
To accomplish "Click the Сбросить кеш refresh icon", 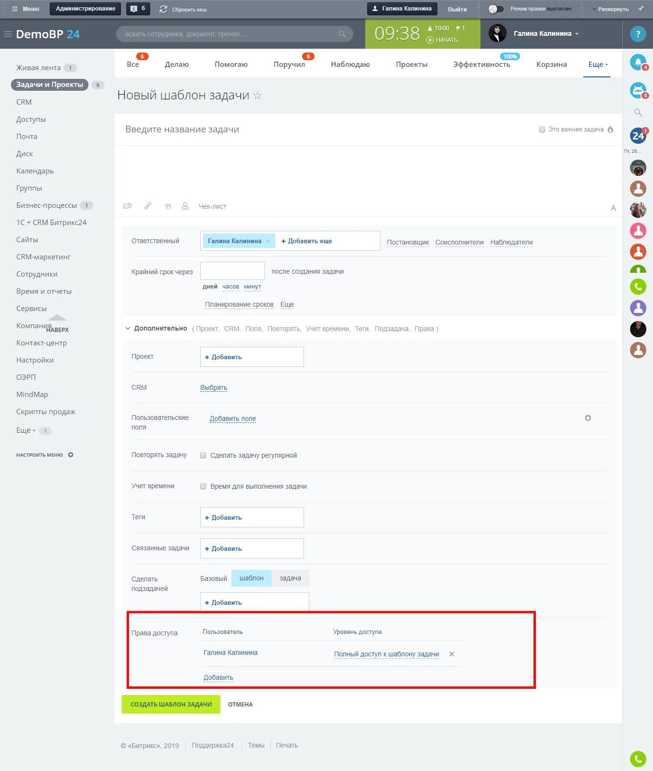I will pos(163,9).
